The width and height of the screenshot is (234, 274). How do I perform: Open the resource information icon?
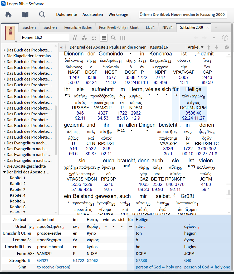[225, 38]
